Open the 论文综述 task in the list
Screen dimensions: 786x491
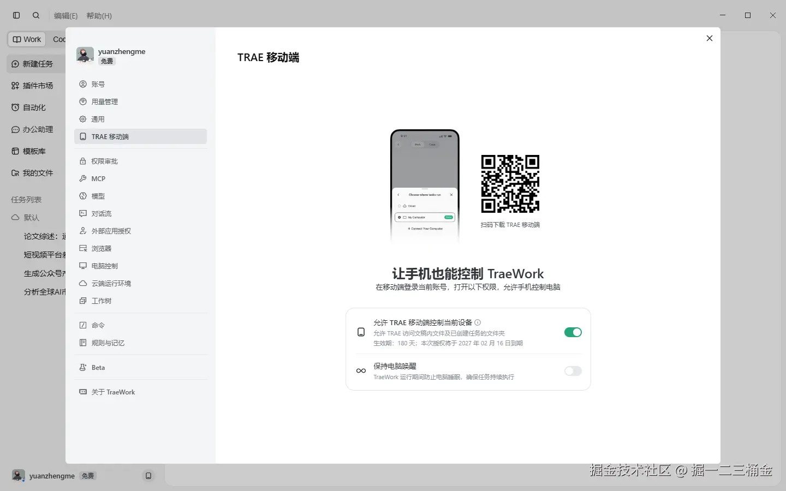coord(44,236)
